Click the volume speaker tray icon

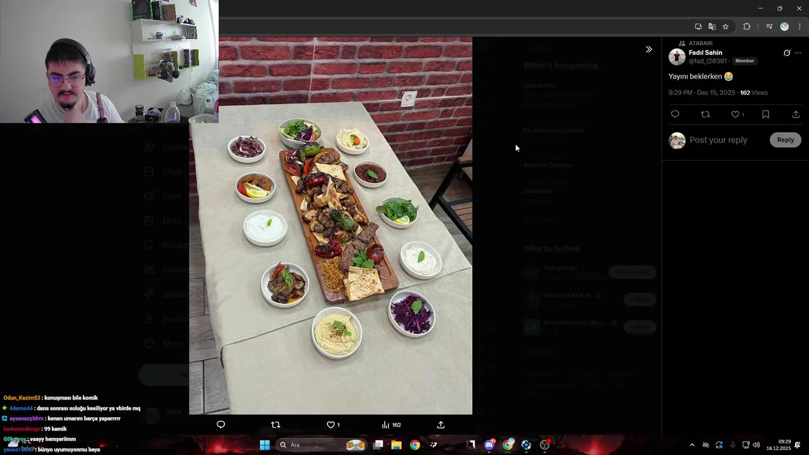pos(757,445)
